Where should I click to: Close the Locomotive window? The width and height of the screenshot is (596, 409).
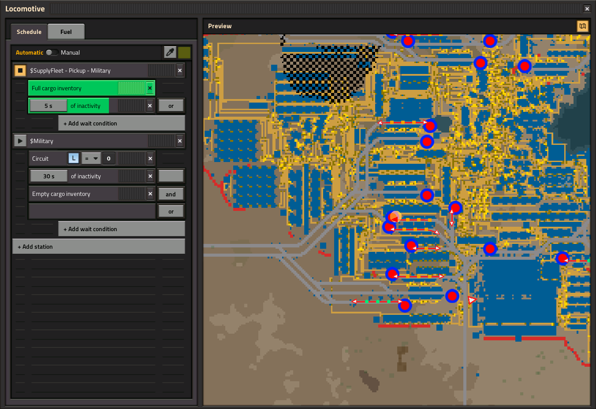pos(587,9)
